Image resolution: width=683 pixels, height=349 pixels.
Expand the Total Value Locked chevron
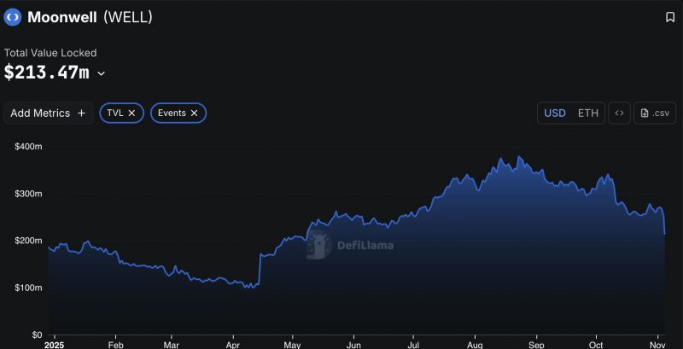point(101,73)
